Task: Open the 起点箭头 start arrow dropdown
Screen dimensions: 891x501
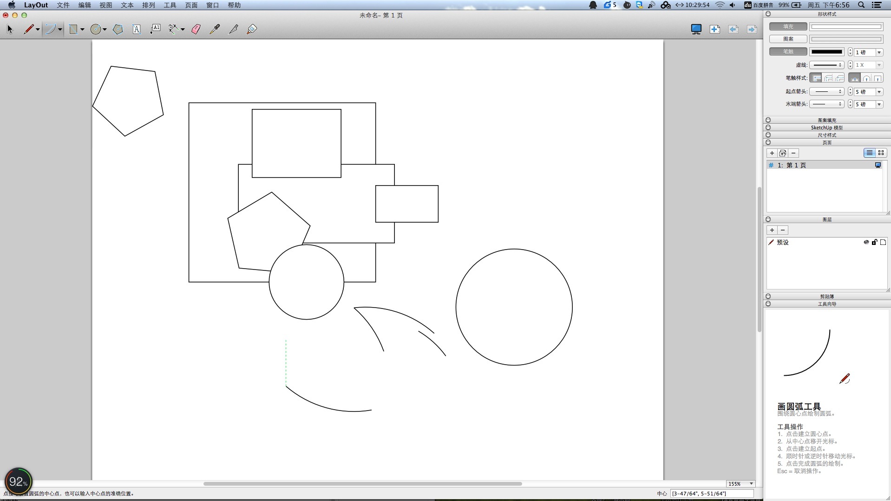Action: pos(826,91)
